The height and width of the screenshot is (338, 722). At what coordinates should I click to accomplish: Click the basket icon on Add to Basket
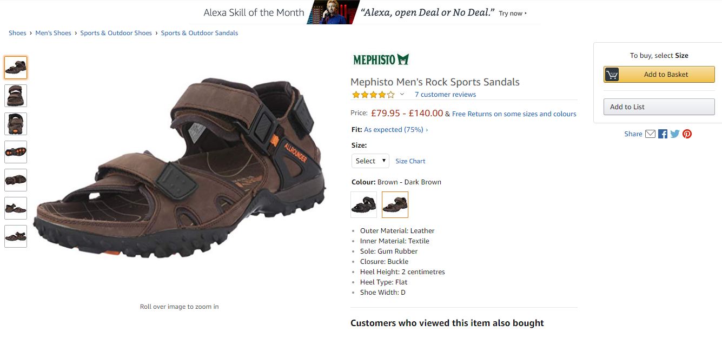point(612,75)
